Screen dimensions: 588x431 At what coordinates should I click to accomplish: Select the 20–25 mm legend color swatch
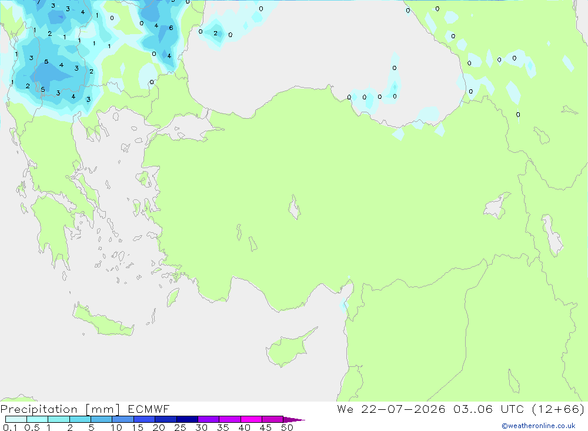tap(166, 419)
